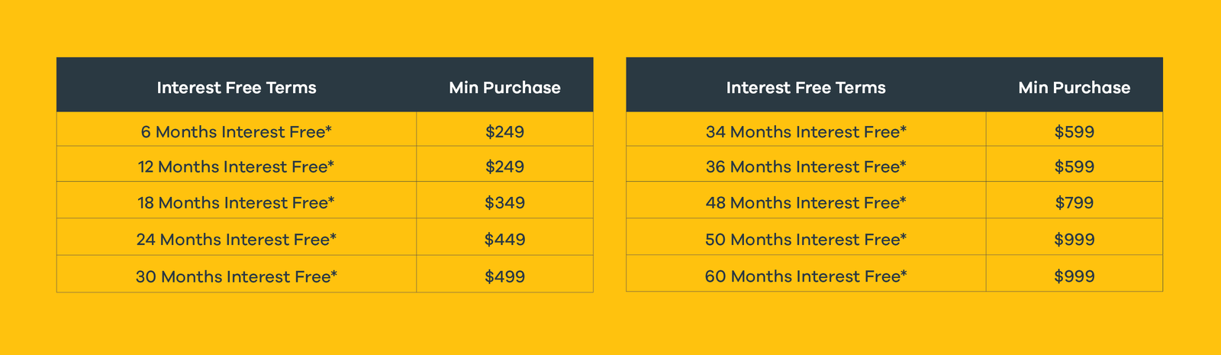Select the 12 Months Interest Free row label
Viewport: 1221px width, 355px height.
point(237,166)
